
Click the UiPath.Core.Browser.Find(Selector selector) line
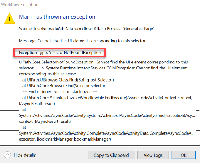64,86
